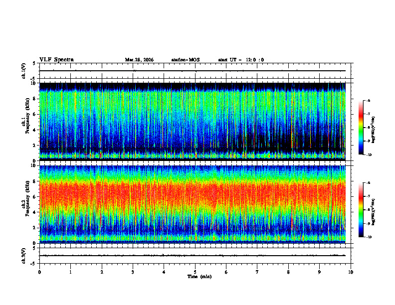Click the ch.3 voltage waveform trace
The width and height of the screenshot is (395, 305).
coord(193,256)
